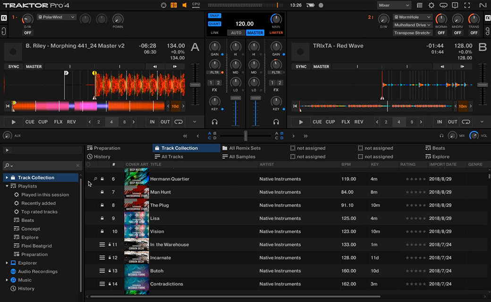Nudge tempo bend down on deck A

(x=155, y=67)
